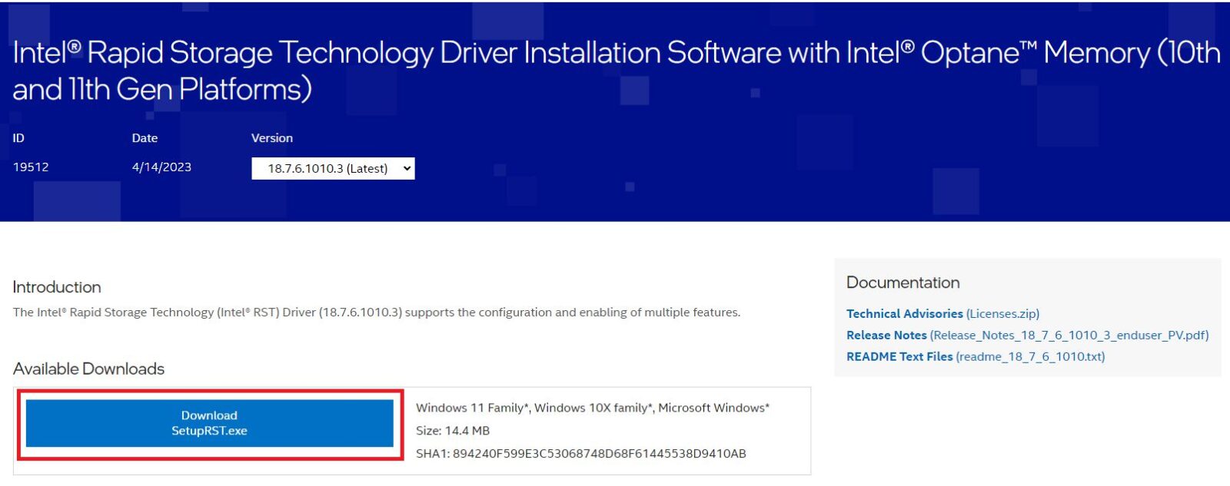
Task: Open the Release Notes documentation link
Action: click(886, 336)
